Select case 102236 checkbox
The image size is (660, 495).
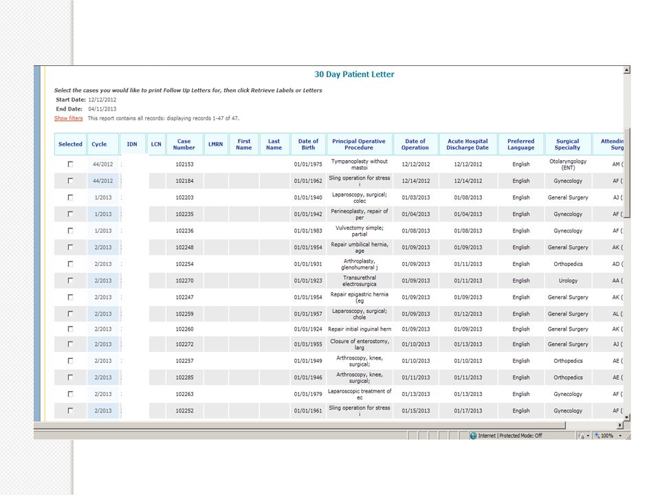pyautogui.click(x=70, y=230)
